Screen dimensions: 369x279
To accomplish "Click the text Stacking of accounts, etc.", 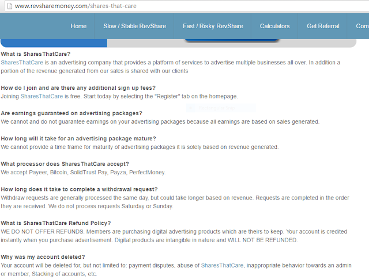I will 64,274.
